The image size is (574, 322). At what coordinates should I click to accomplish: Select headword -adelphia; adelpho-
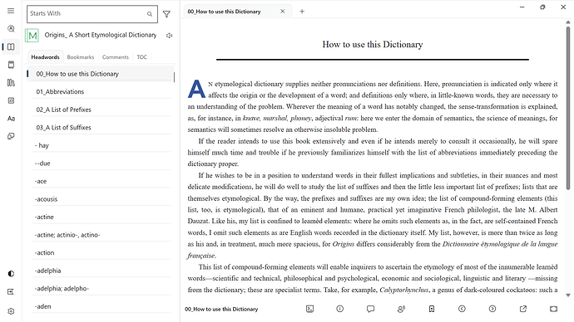[101, 289]
